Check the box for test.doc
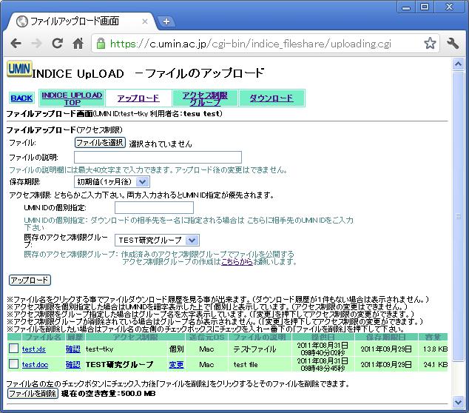 coord(13,364)
